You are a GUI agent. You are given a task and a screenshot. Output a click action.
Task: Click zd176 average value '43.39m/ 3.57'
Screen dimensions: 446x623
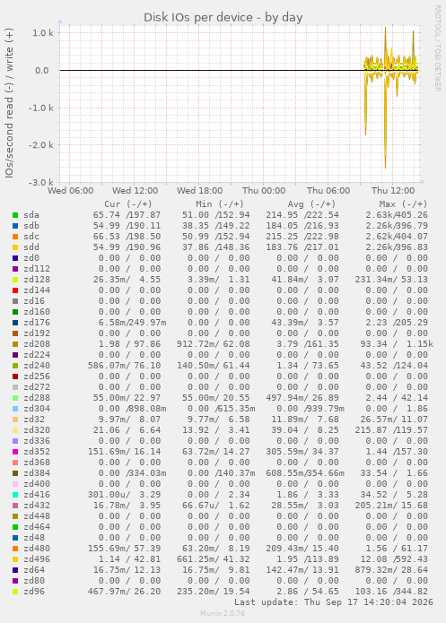tap(305, 323)
